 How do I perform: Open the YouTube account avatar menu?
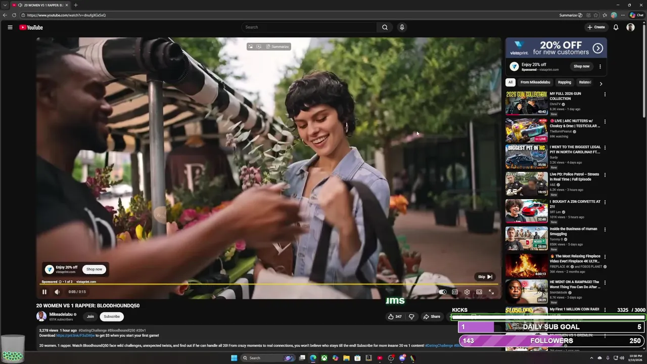tap(630, 27)
